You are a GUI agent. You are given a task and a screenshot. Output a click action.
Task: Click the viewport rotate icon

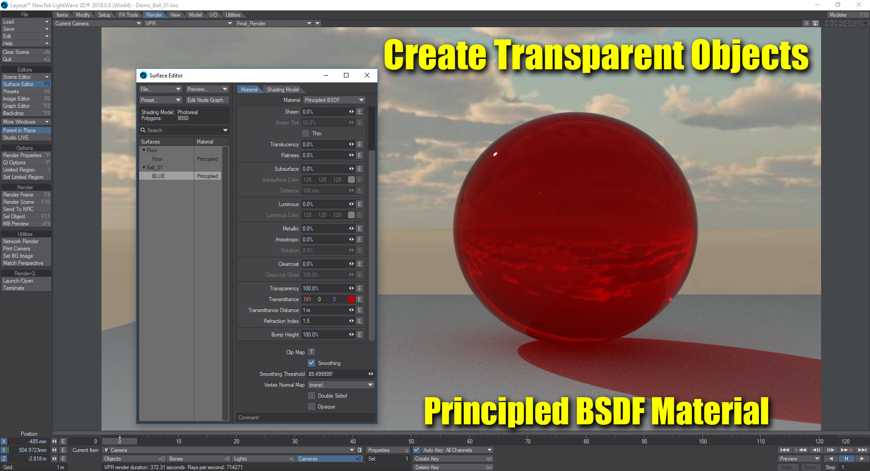point(847,24)
